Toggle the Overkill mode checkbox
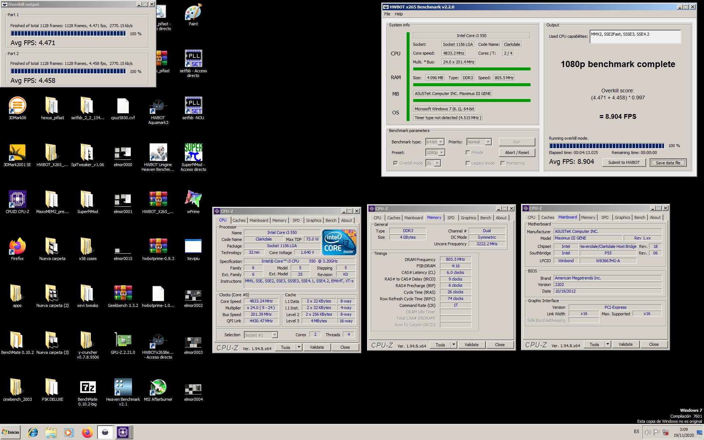704x440 pixels. click(396, 163)
